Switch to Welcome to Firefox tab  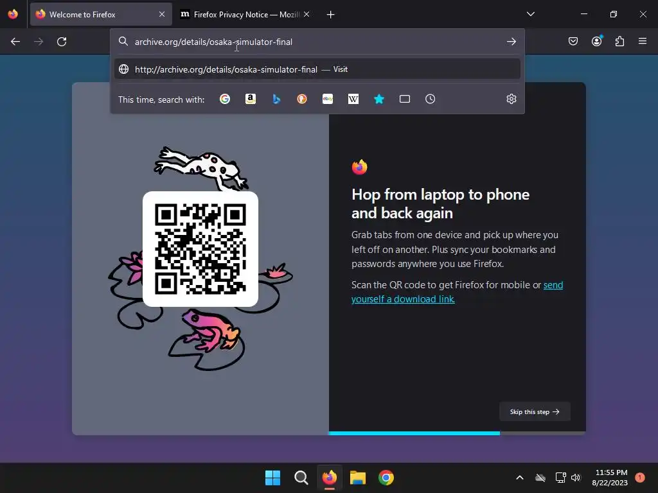point(101,14)
